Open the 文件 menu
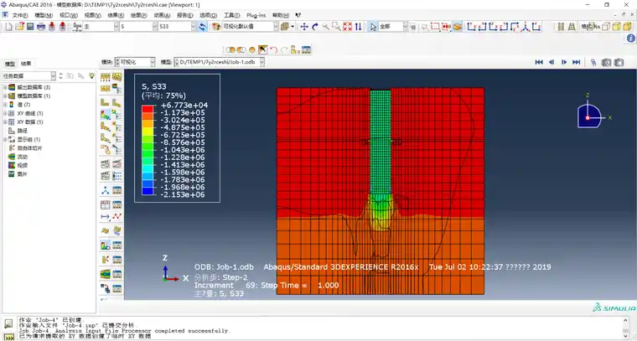Screen dimensions: 637x341 pos(20,15)
